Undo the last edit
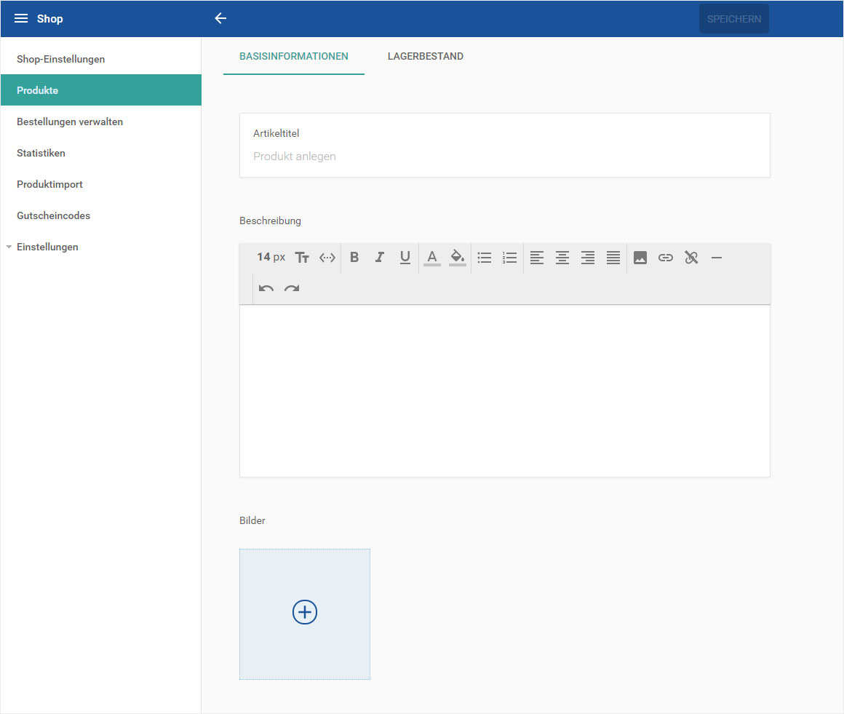The height and width of the screenshot is (714, 844). click(266, 288)
